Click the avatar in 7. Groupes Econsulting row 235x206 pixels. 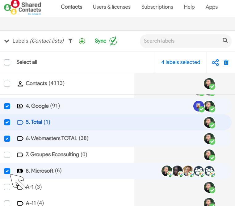tap(209, 155)
